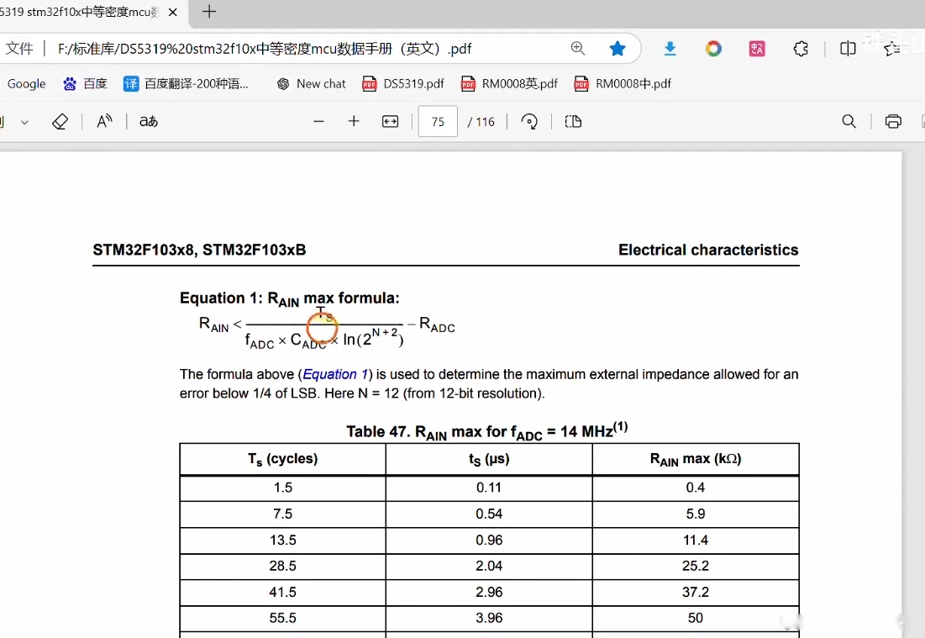Click the STM32F103x8, STM32F103xB page header
This screenshot has height=638, width=925.
(x=199, y=250)
